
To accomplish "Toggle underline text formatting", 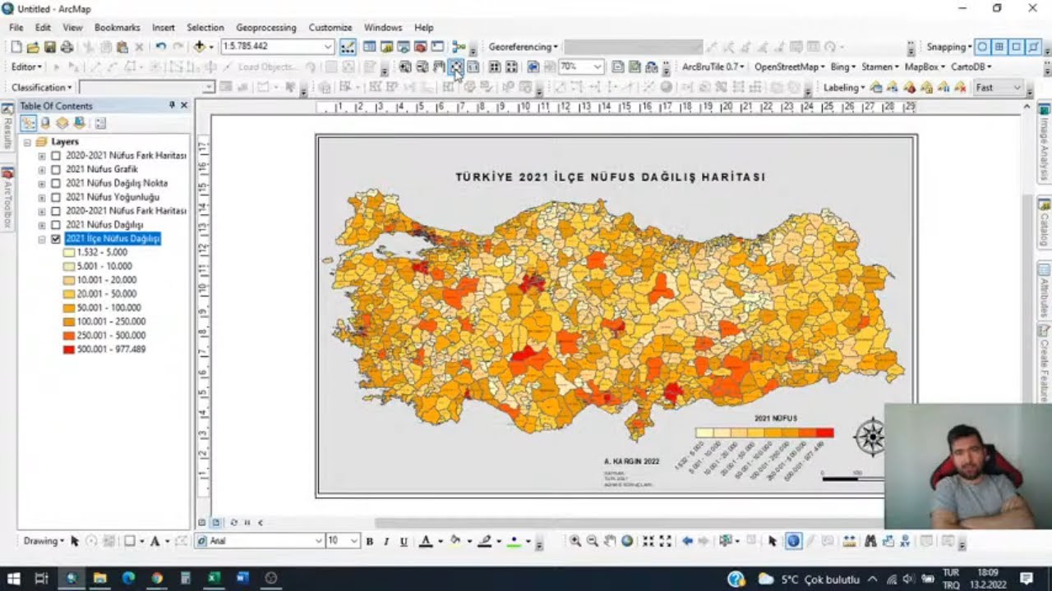I will [x=404, y=541].
